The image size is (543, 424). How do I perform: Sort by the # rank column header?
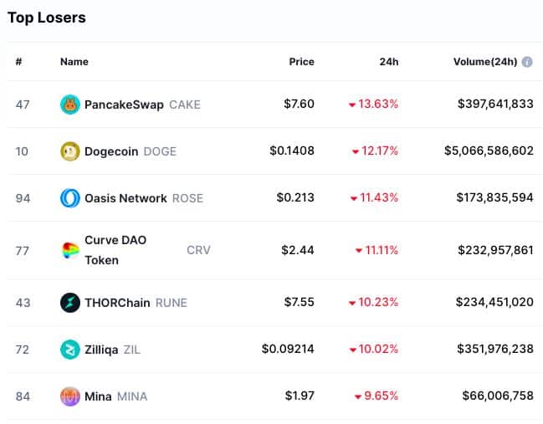pyautogui.click(x=18, y=62)
